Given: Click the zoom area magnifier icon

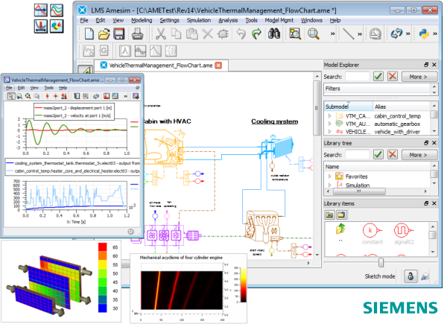Looking at the screenshot, I should pyautogui.click(x=314, y=34).
